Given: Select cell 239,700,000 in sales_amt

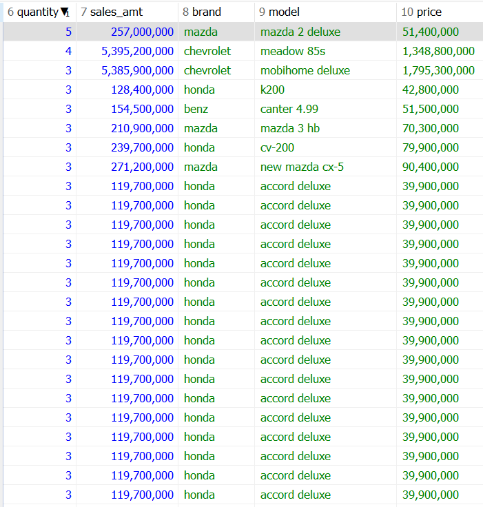Looking at the screenshot, I should click(127, 147).
